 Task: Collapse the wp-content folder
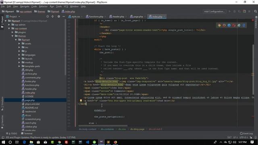(x=9, y=29)
